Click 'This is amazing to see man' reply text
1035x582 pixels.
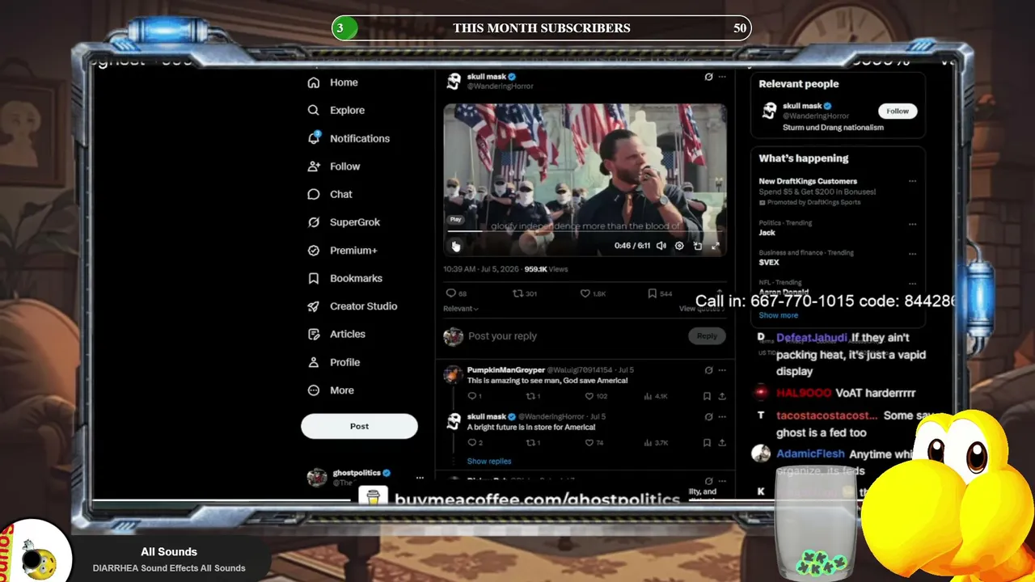click(x=547, y=381)
